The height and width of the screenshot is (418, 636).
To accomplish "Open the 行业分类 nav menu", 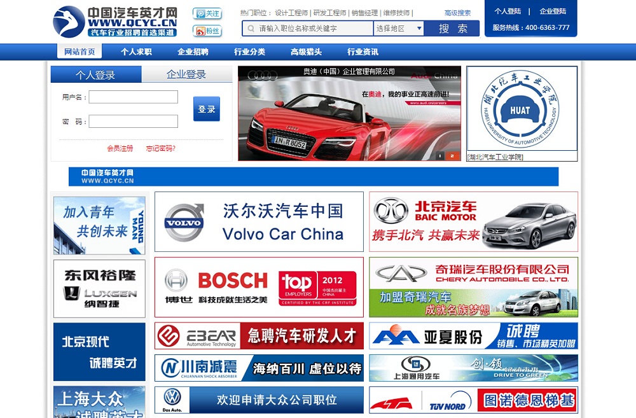I will point(249,52).
